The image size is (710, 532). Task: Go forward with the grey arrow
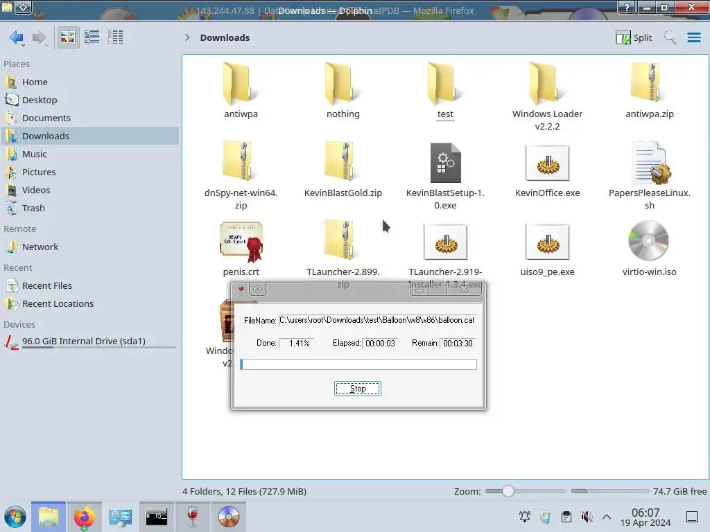[40, 37]
